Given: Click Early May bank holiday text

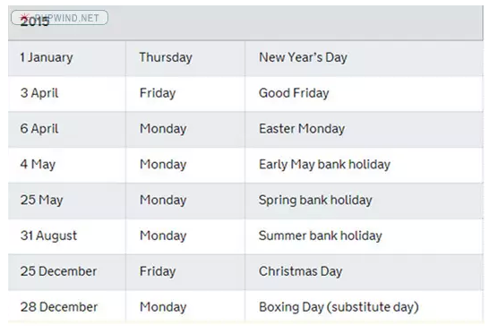Looking at the screenshot, I should pyautogui.click(x=324, y=165).
